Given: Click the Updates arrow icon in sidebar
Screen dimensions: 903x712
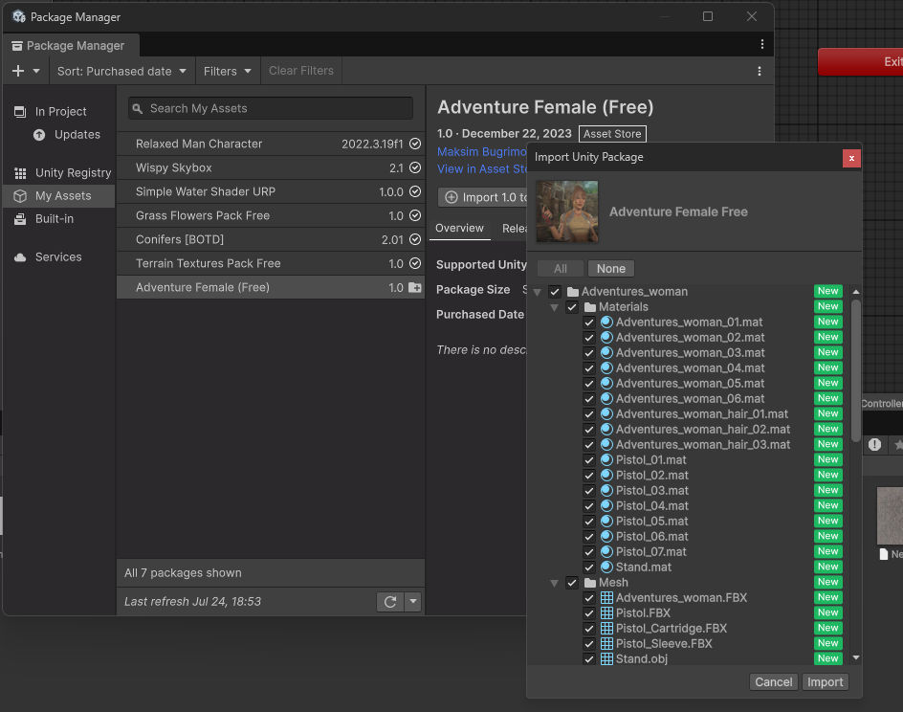Looking at the screenshot, I should tap(39, 135).
